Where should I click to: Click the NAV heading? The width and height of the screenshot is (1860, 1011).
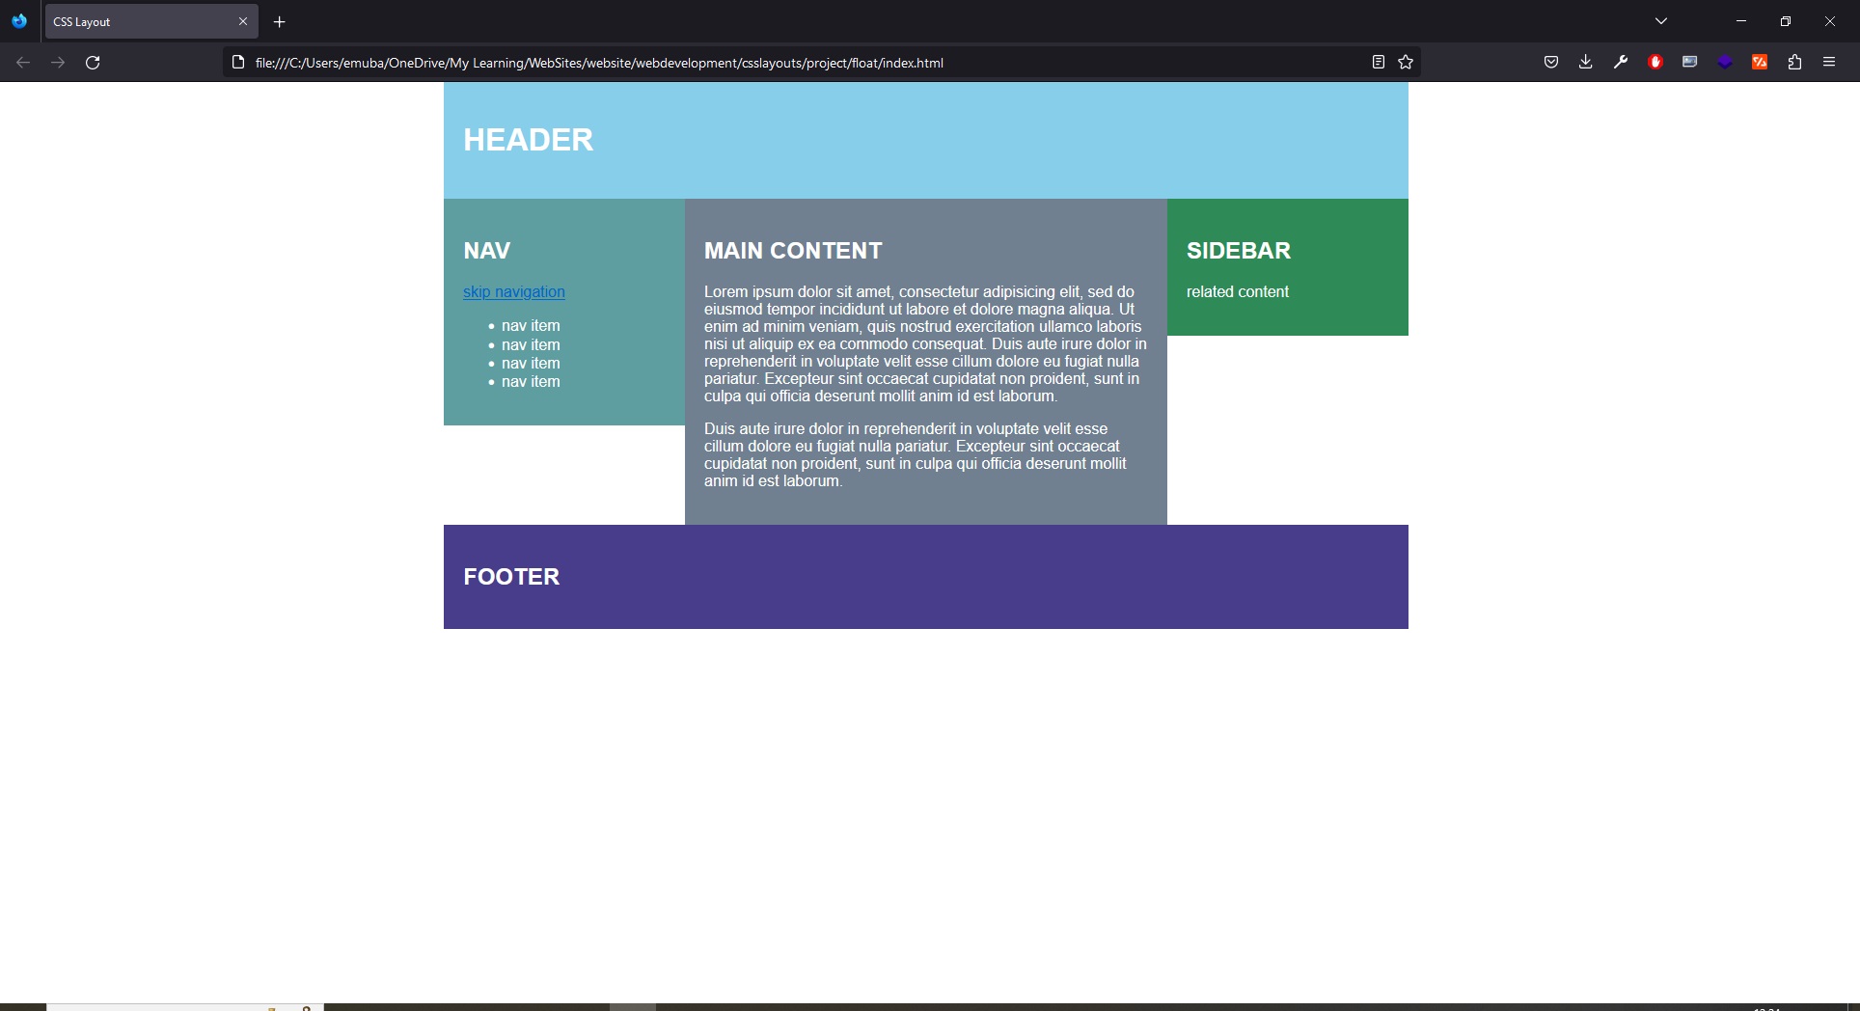click(487, 251)
